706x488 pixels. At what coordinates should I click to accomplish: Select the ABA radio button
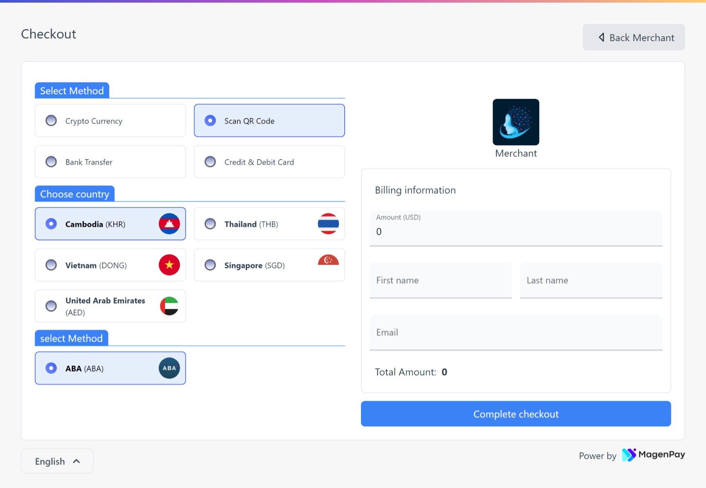point(51,368)
